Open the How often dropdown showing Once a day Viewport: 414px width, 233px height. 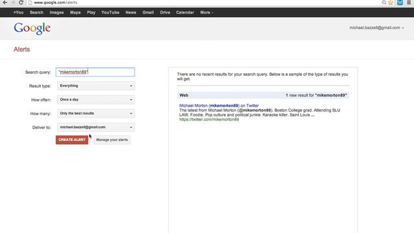click(96, 100)
